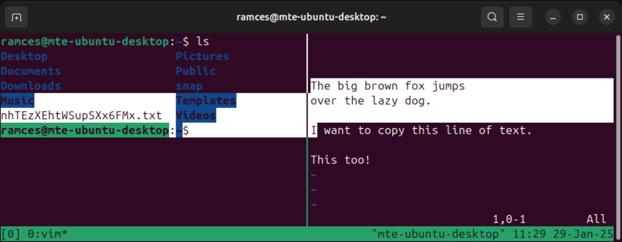Click the terminal search icon
Image resolution: width=622 pixels, height=242 pixels.
[492, 17]
